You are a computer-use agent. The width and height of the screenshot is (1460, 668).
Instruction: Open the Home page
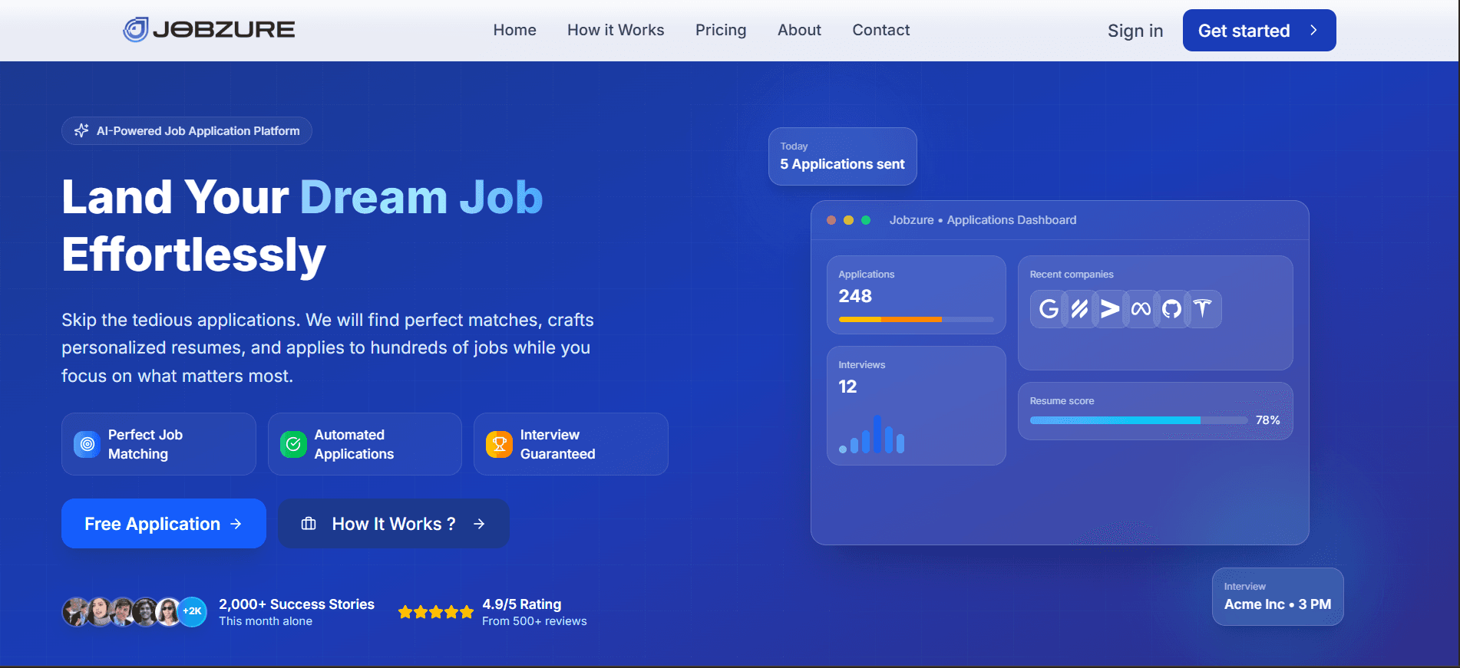(x=514, y=30)
